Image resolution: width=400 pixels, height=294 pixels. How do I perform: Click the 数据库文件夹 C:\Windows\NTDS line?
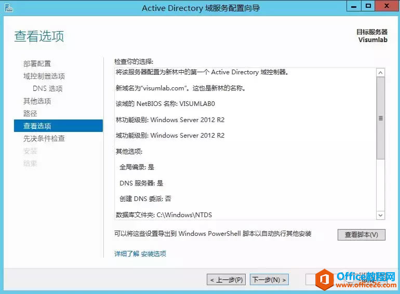click(164, 215)
